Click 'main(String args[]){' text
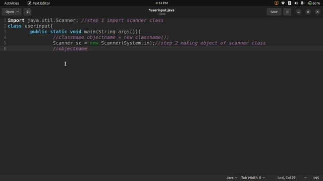 tap(113, 32)
